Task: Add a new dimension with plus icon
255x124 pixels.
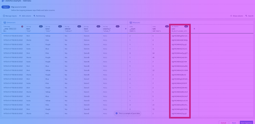Action: point(125,29)
